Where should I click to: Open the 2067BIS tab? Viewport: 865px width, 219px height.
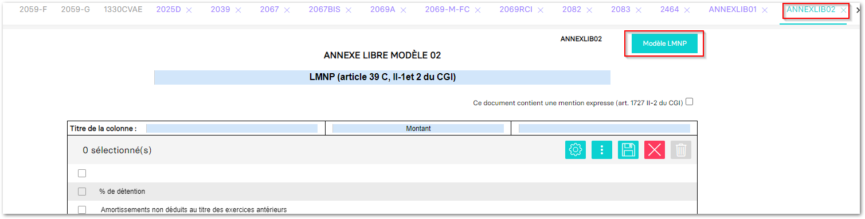point(324,10)
